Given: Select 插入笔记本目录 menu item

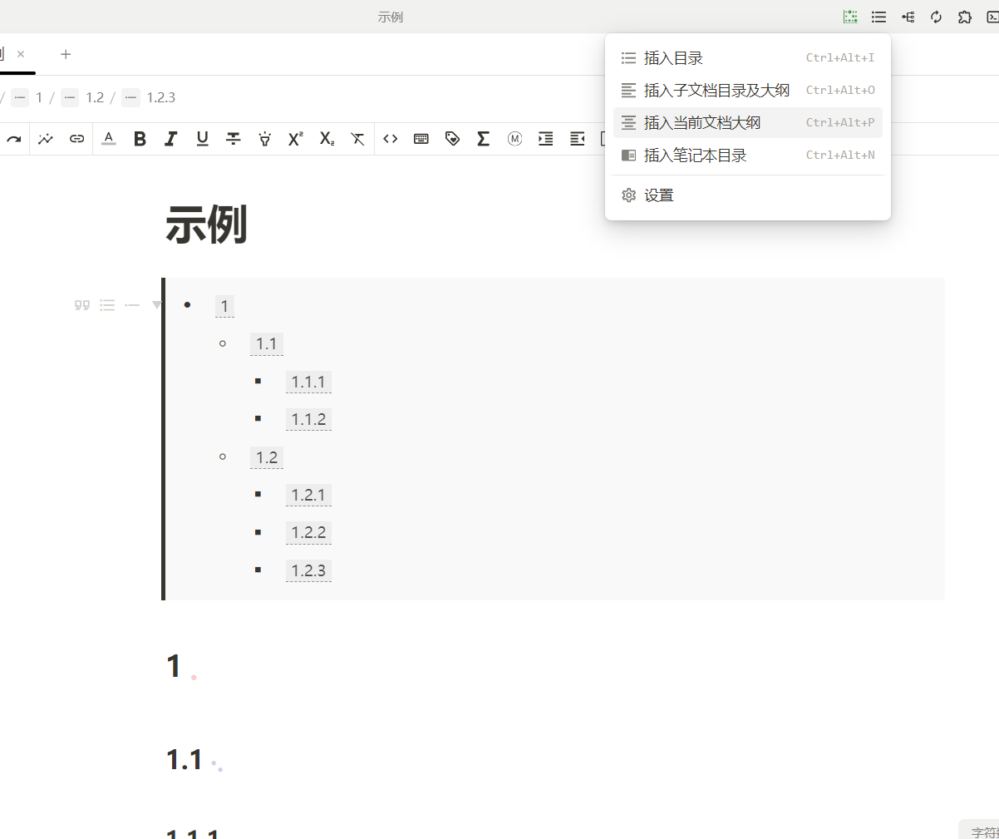Looking at the screenshot, I should click(x=748, y=155).
